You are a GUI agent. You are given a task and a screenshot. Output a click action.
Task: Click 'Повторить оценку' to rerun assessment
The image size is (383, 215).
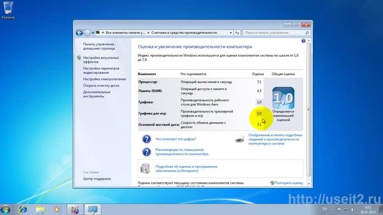[x=288, y=183]
